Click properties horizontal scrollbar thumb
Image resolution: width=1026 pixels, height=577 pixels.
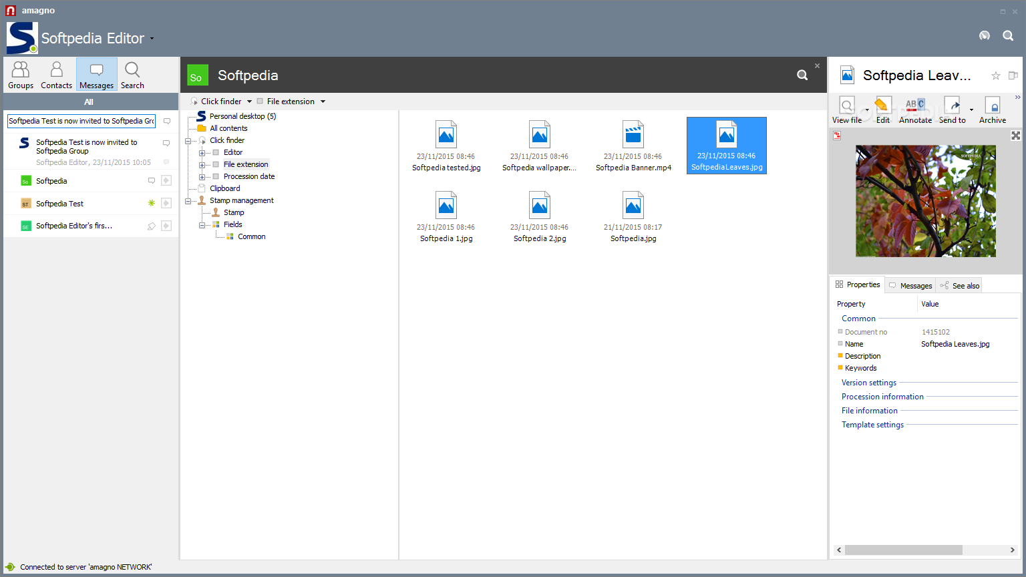click(x=904, y=550)
